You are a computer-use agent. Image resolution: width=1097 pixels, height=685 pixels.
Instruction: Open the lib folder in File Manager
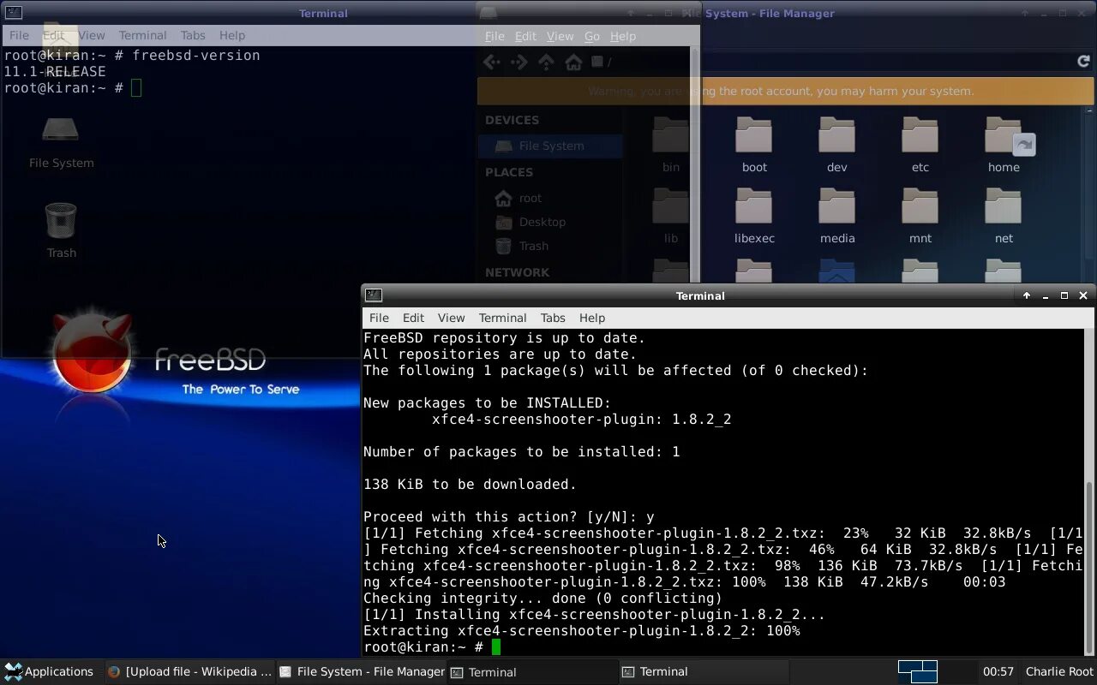[x=670, y=217]
